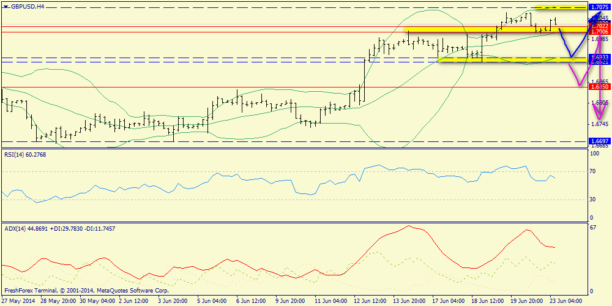Viewport: 612px width, 306px height.
Task: Click the 1.7075 blue price label
Action: [x=599, y=7]
